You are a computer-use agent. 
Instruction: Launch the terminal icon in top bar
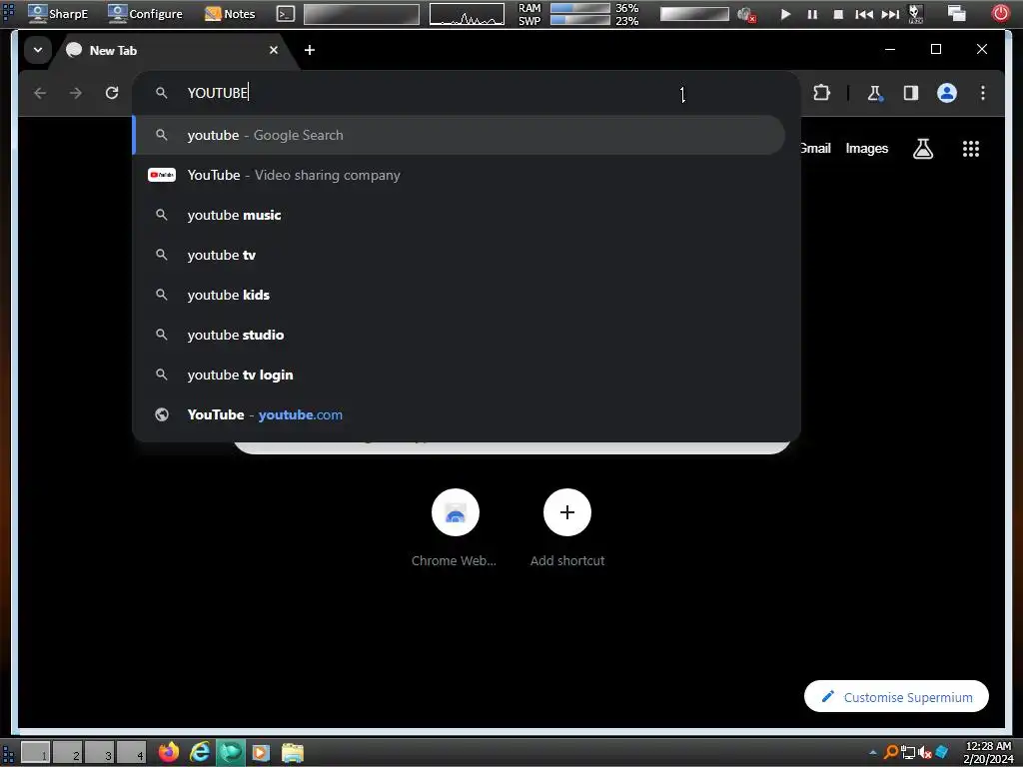tap(286, 14)
